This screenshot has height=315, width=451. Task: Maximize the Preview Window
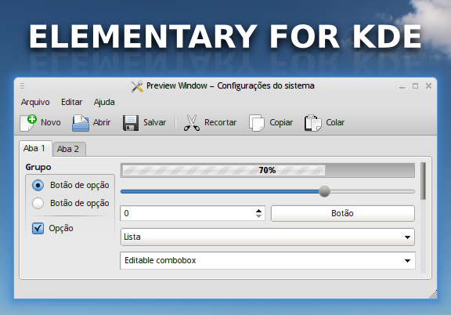tap(415, 86)
